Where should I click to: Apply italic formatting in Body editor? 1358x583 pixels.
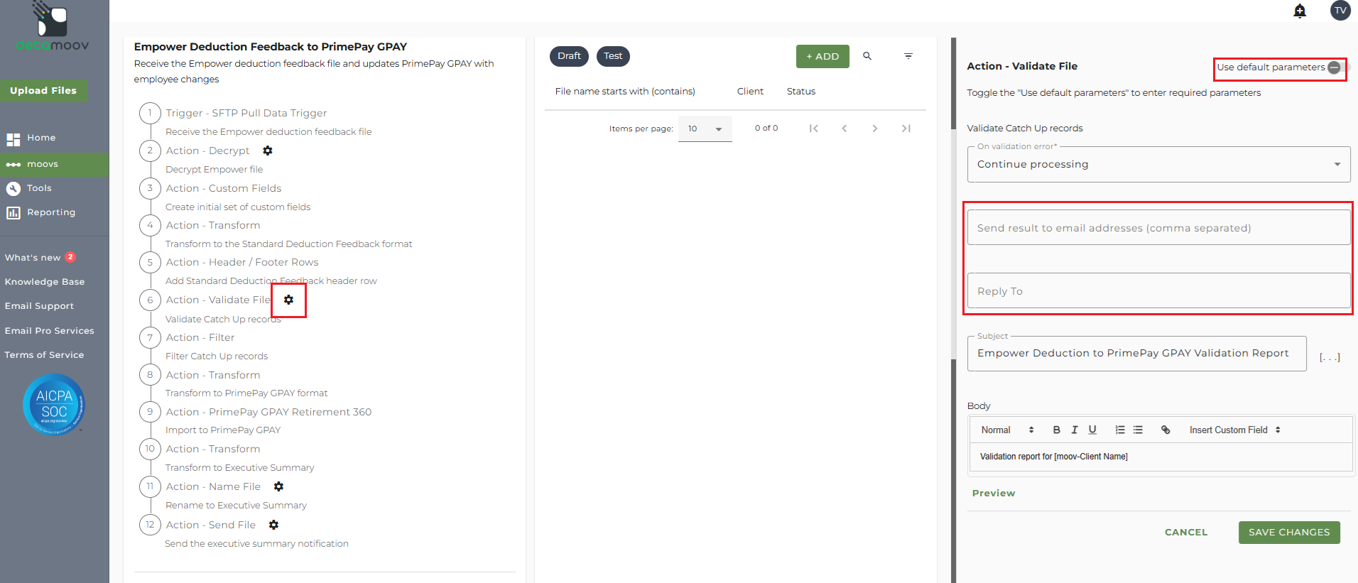pos(1075,430)
